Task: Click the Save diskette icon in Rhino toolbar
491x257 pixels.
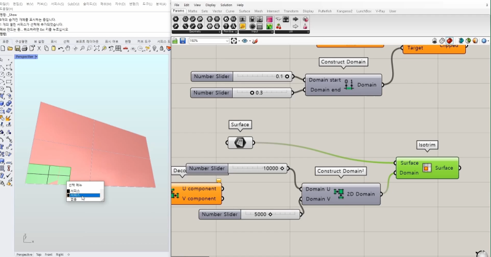Action: click(18, 49)
